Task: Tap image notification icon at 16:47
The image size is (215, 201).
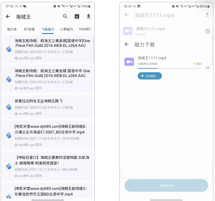Action: pos(139,6)
